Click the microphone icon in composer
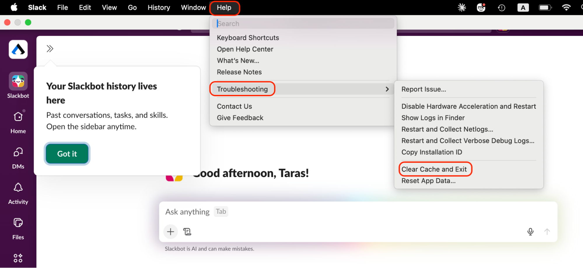Viewport: 583px width, 268px height. click(x=530, y=232)
